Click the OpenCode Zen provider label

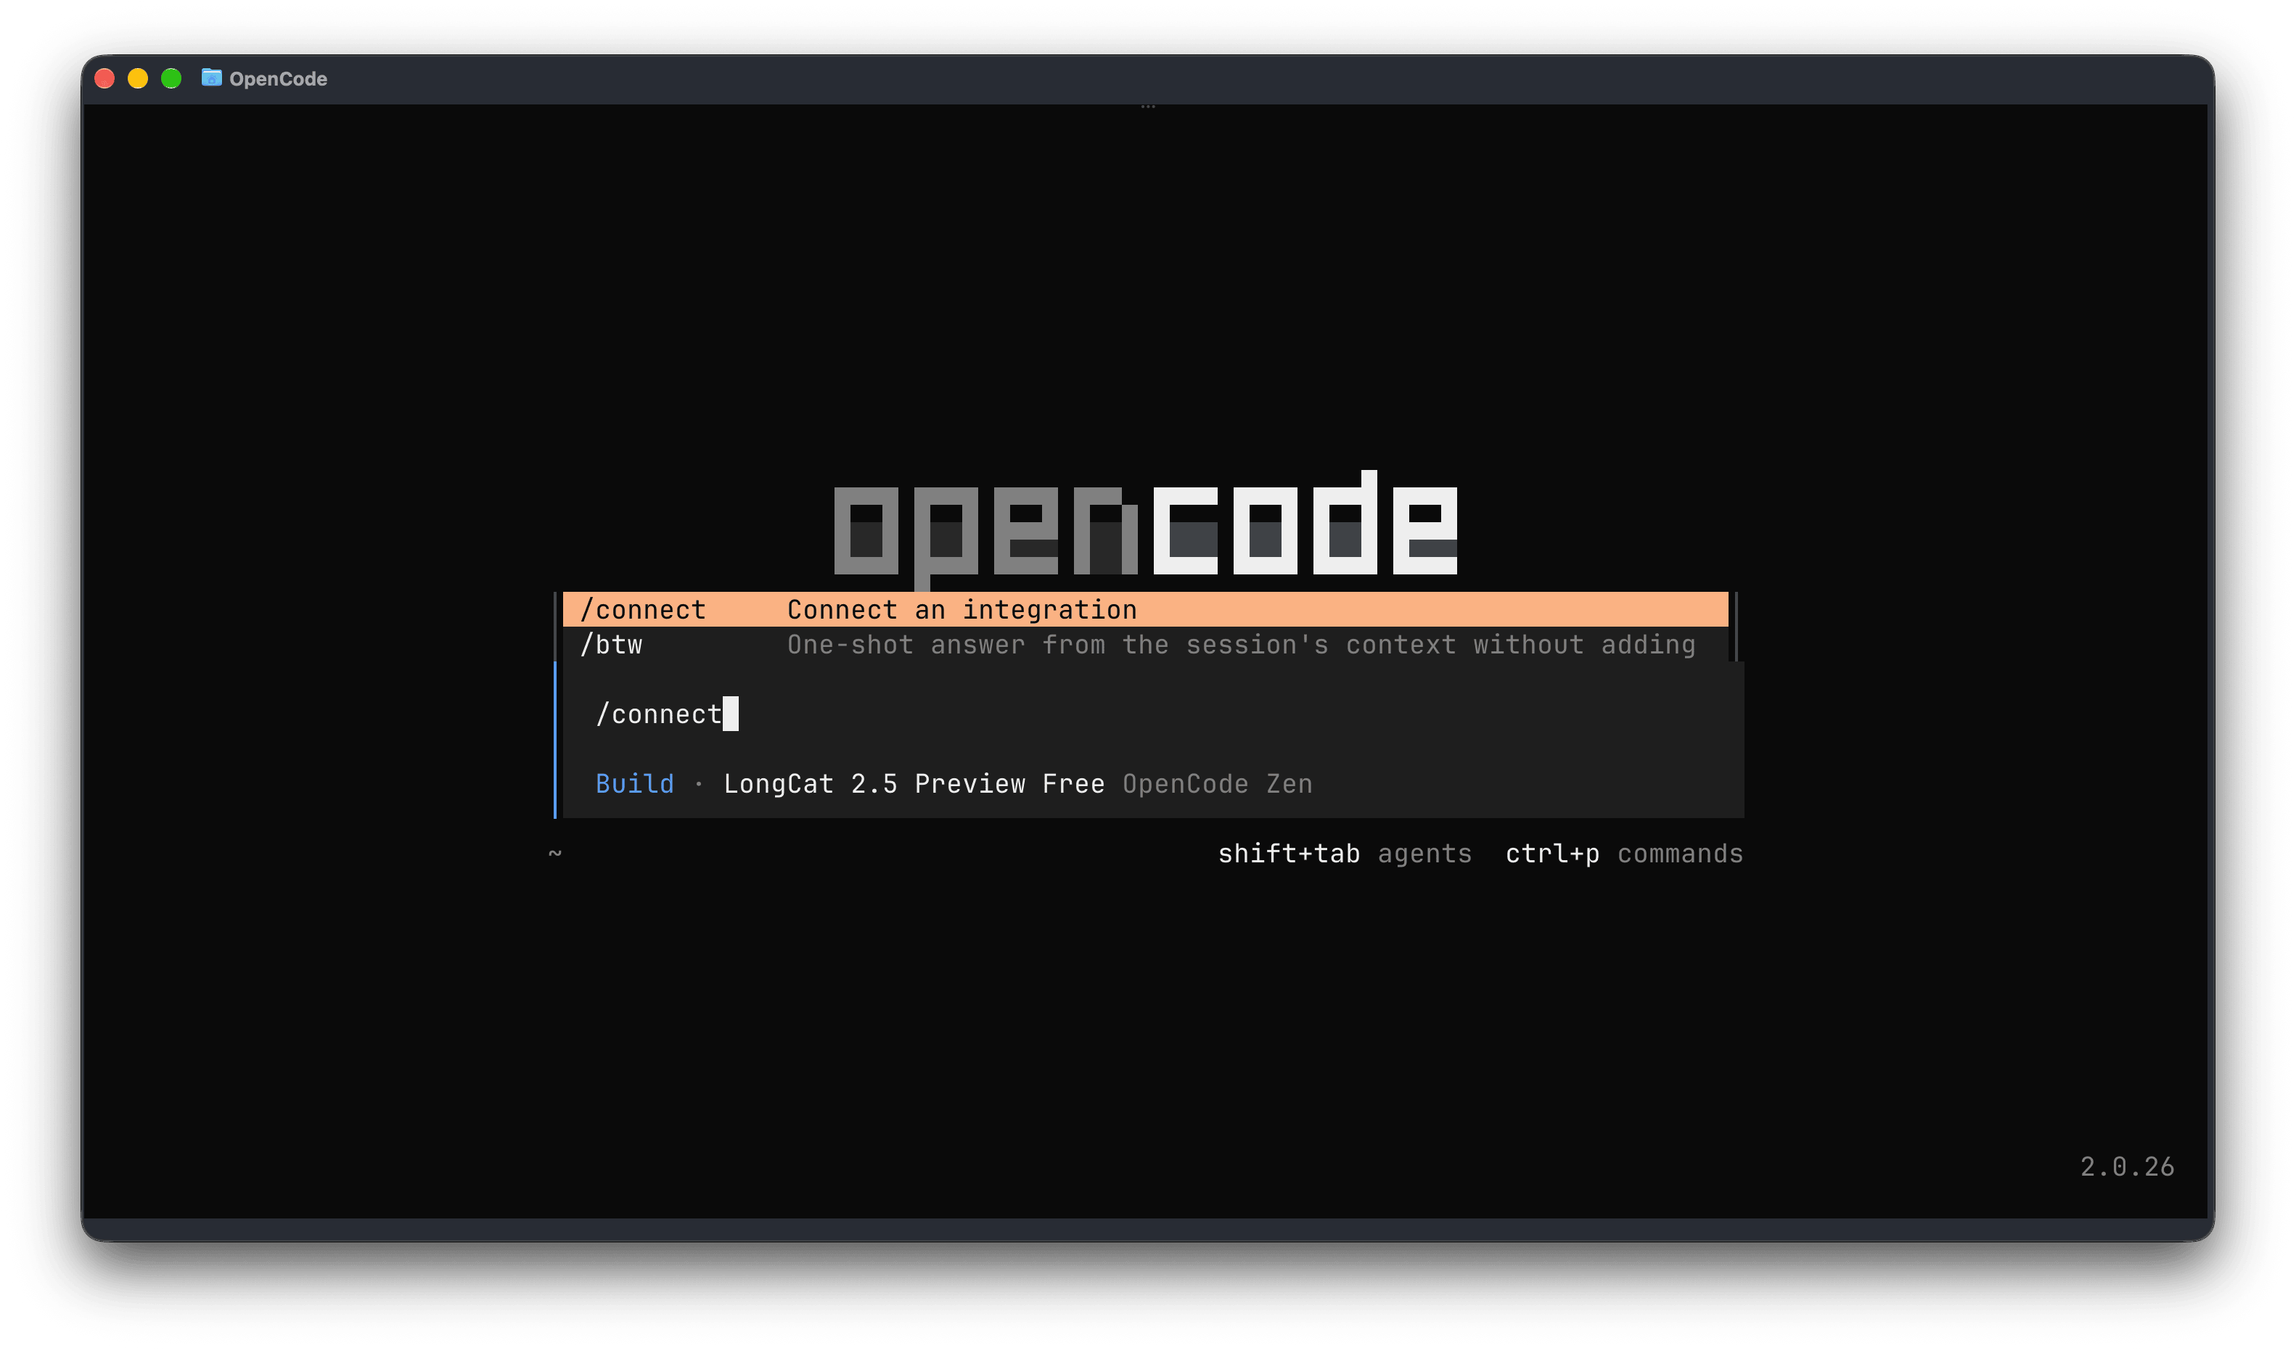click(1217, 784)
